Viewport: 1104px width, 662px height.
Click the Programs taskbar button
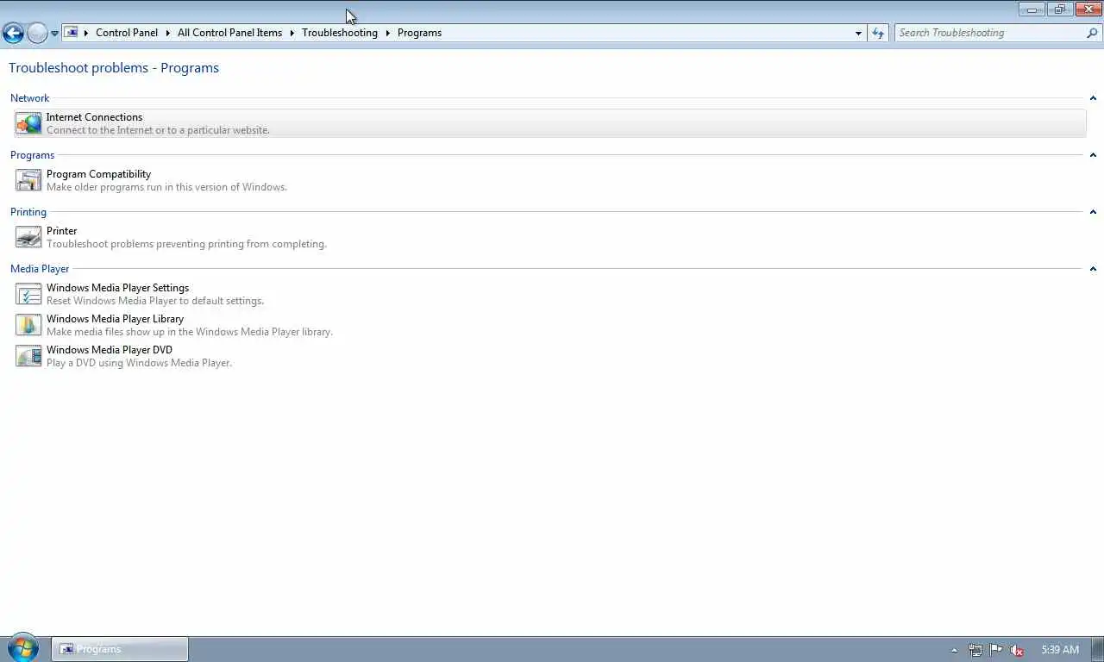[x=120, y=649]
